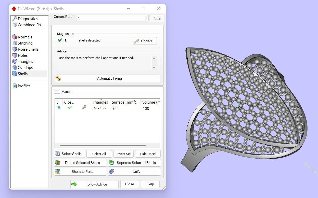Click Invert Sel button
Viewport: 318px width, 198px height.
[x=123, y=154]
